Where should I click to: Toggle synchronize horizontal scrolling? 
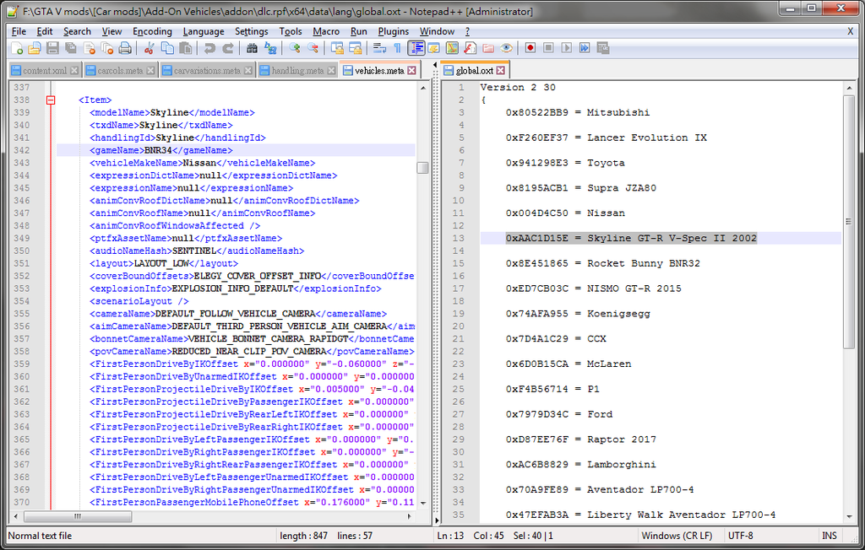(x=355, y=48)
